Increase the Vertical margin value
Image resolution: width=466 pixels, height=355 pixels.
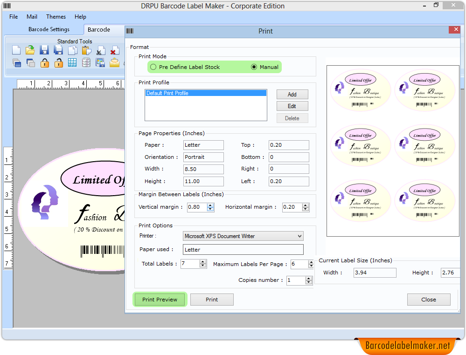[210, 205]
